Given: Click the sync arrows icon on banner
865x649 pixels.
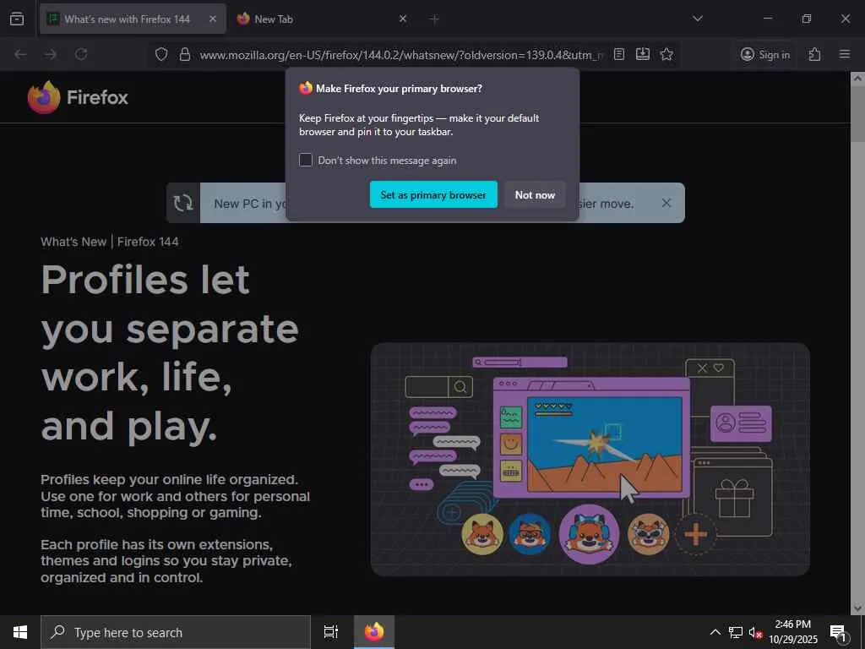Looking at the screenshot, I should pyautogui.click(x=183, y=203).
